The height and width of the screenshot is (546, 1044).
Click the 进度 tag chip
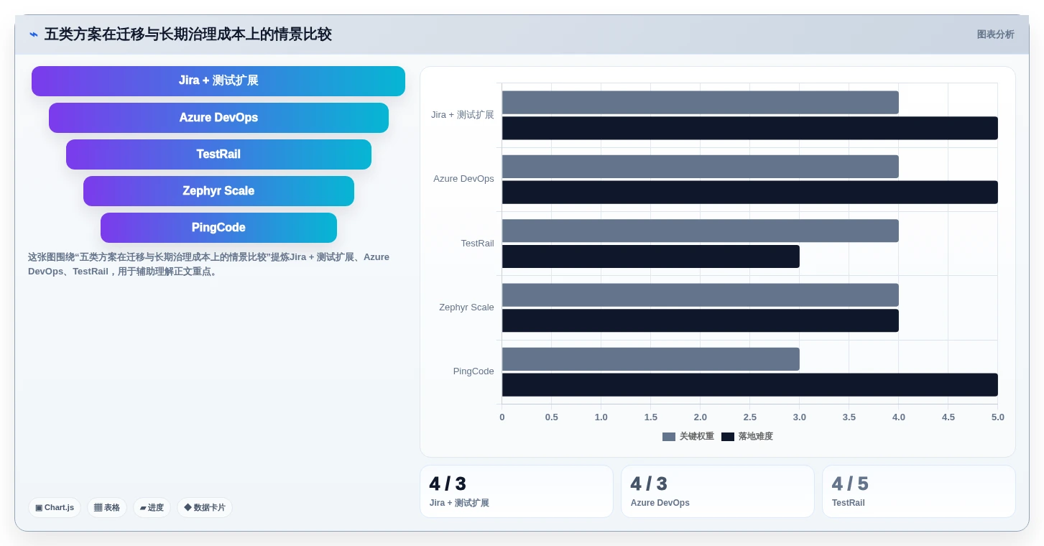click(152, 507)
